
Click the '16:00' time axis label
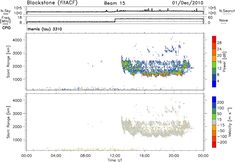pyautogui.click(x=144, y=156)
